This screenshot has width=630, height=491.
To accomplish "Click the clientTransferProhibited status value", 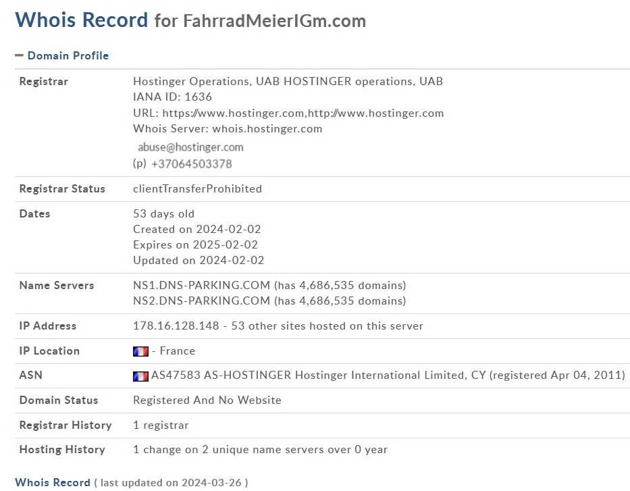I will 197,189.
